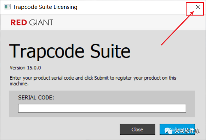Click the RED GIANT logo
The width and height of the screenshot is (206, 140).
pos(32,22)
